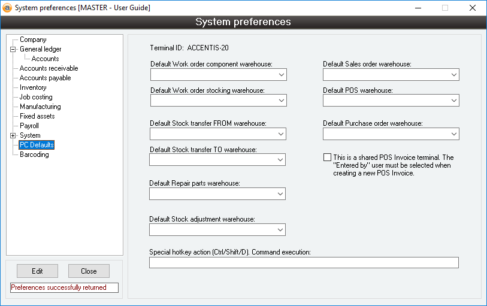This screenshot has width=487, height=306.
Task: Open Default POS warehouse dropdown
Action: point(453,101)
